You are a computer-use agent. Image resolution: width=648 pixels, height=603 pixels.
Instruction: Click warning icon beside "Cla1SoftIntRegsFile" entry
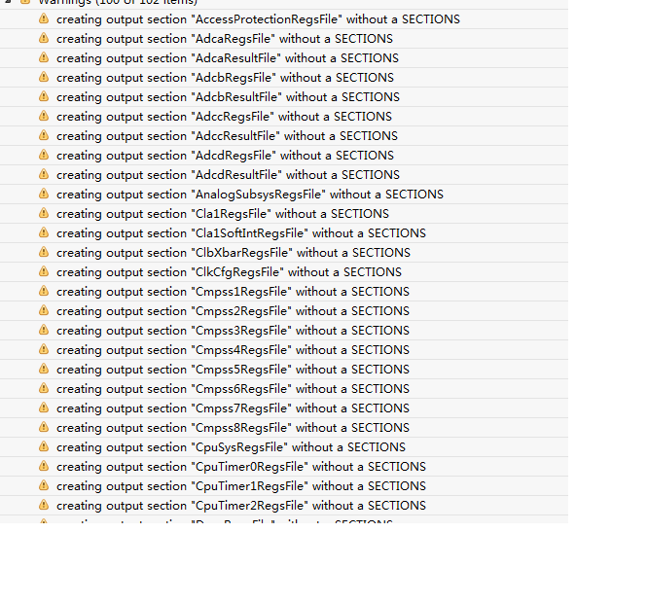(x=43, y=233)
